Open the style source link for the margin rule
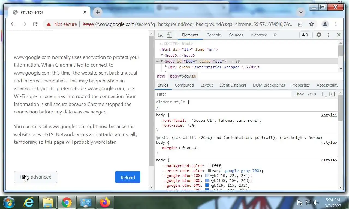 329,142
